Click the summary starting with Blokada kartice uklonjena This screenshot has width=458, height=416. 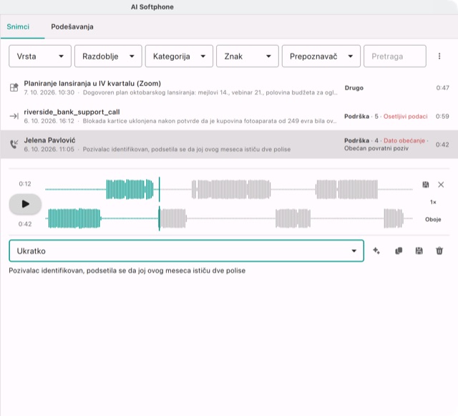tap(210, 121)
